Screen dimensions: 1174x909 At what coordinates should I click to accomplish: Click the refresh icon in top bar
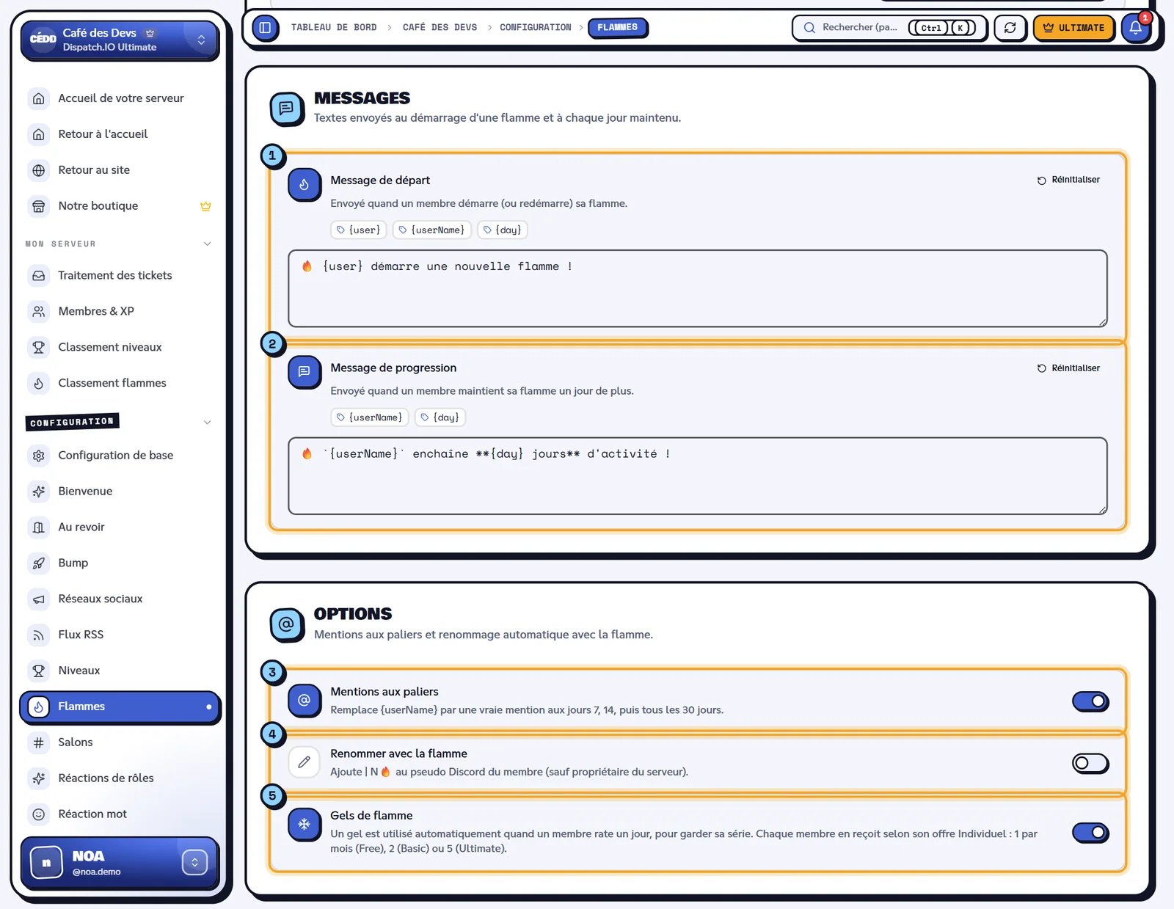tap(1010, 28)
